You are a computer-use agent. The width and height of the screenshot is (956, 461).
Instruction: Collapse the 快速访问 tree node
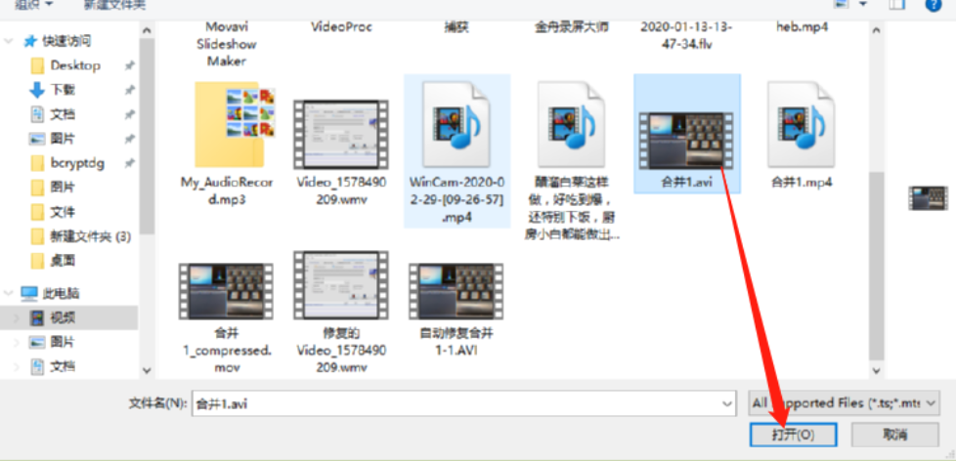click(9, 41)
